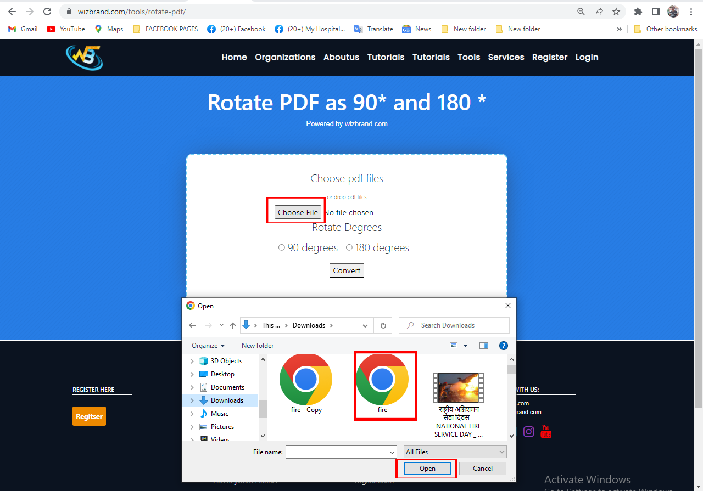Open Chrome extensions puzzle icon
Viewport: 703px width, 491px height.
pos(638,12)
